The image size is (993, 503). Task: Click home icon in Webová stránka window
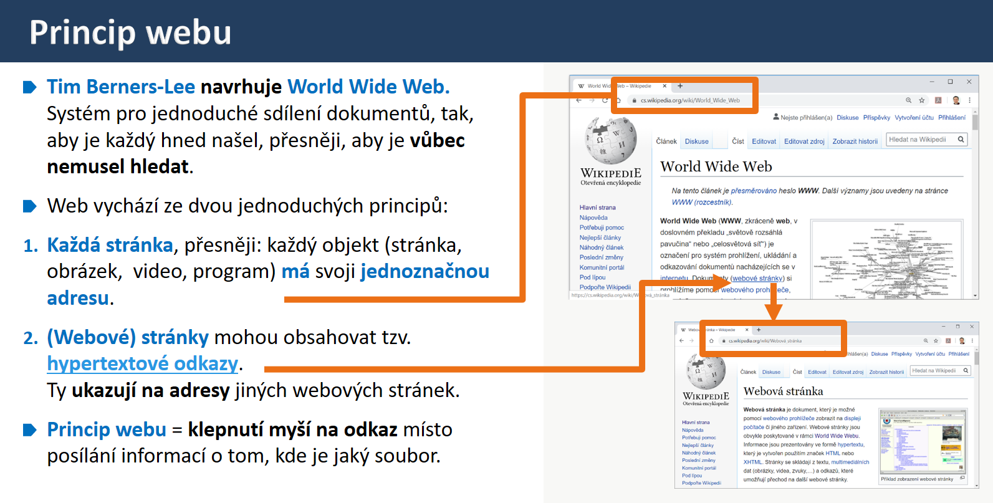click(711, 341)
